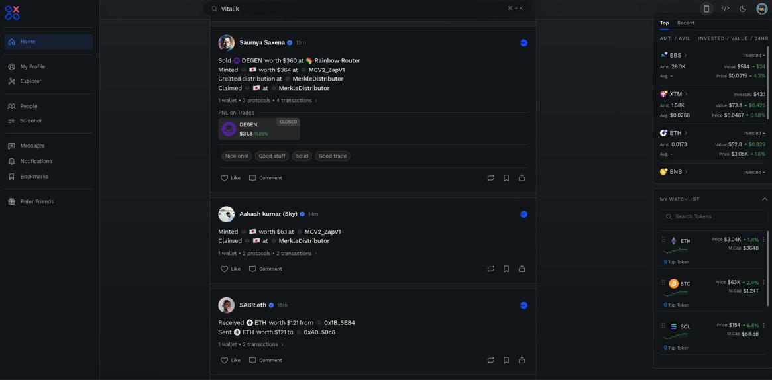Open the Explorer page from sidebar

pos(30,81)
